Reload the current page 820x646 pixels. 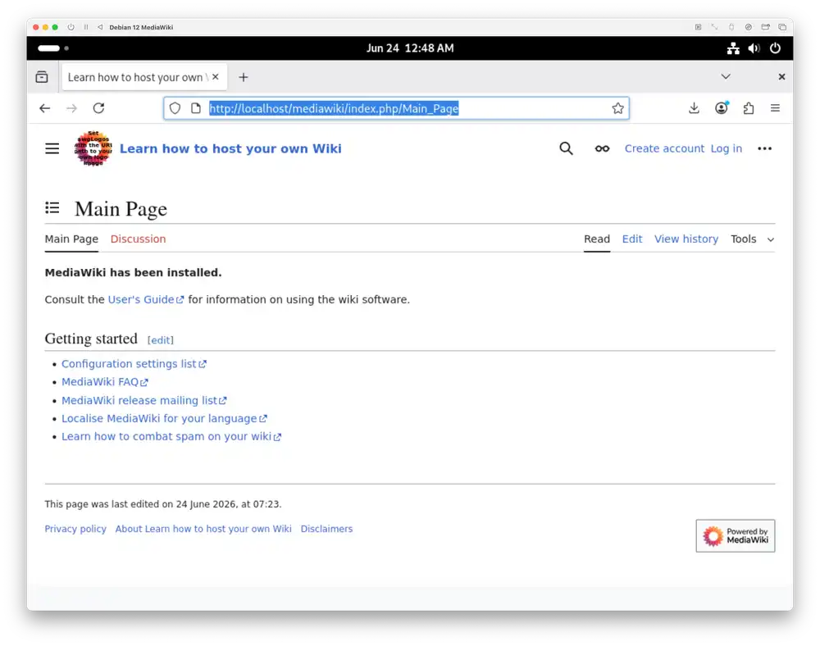pos(99,108)
